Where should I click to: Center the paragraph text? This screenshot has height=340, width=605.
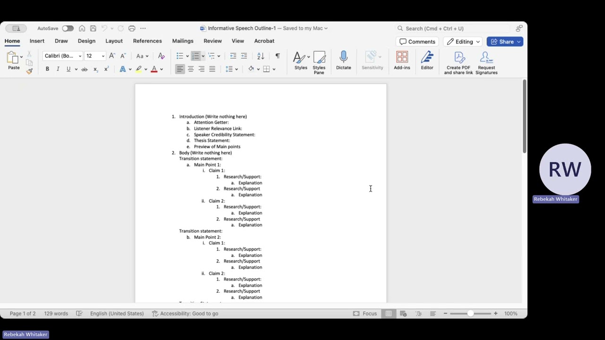coord(190,69)
